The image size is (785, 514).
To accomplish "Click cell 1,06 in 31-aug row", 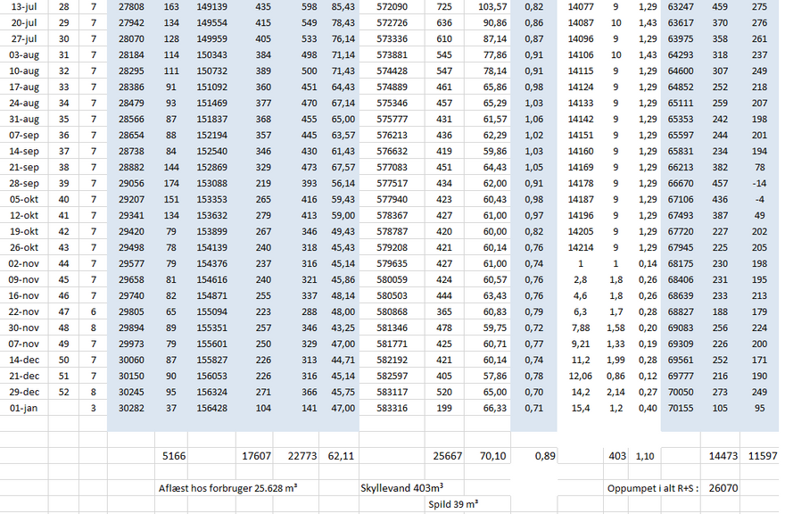I will [x=533, y=120].
